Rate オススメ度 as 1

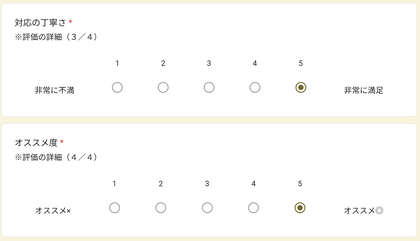coord(115,208)
